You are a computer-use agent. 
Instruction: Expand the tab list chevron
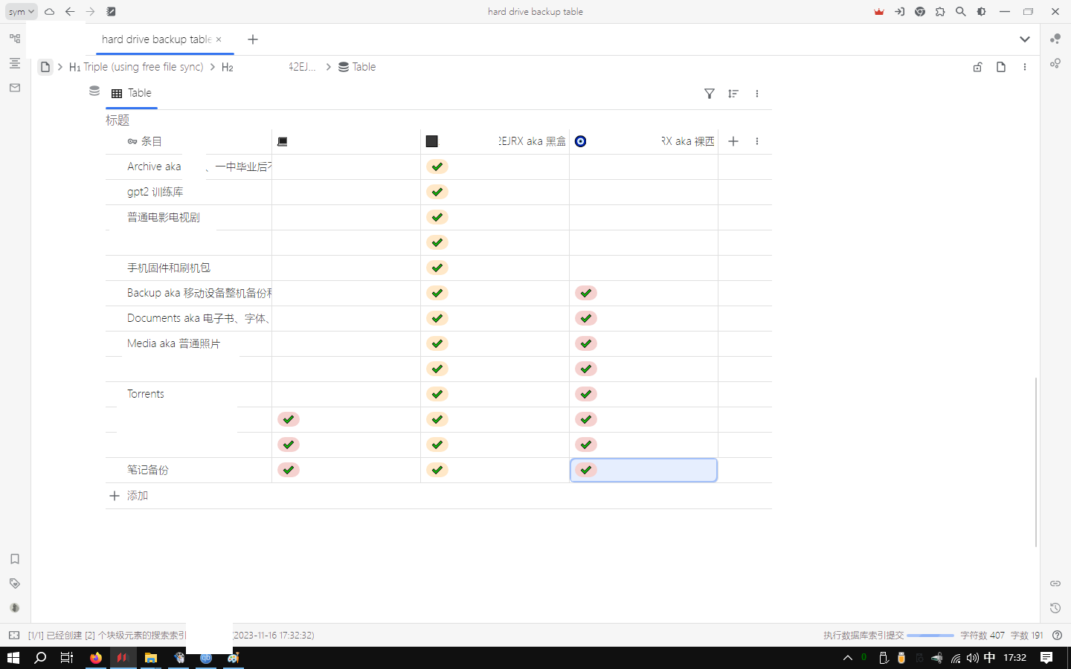pos(1025,39)
